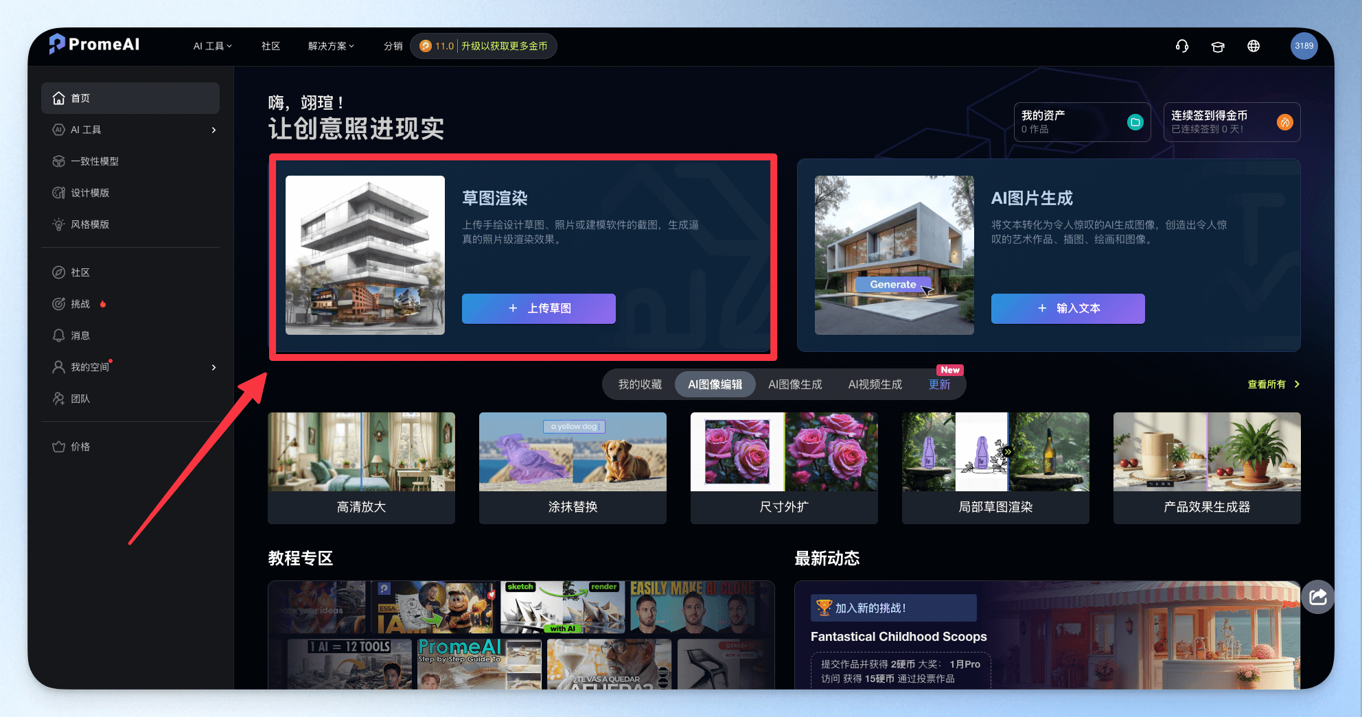The height and width of the screenshot is (717, 1362).
Task: Open the 解决方案 dropdown menu
Action: tap(331, 46)
